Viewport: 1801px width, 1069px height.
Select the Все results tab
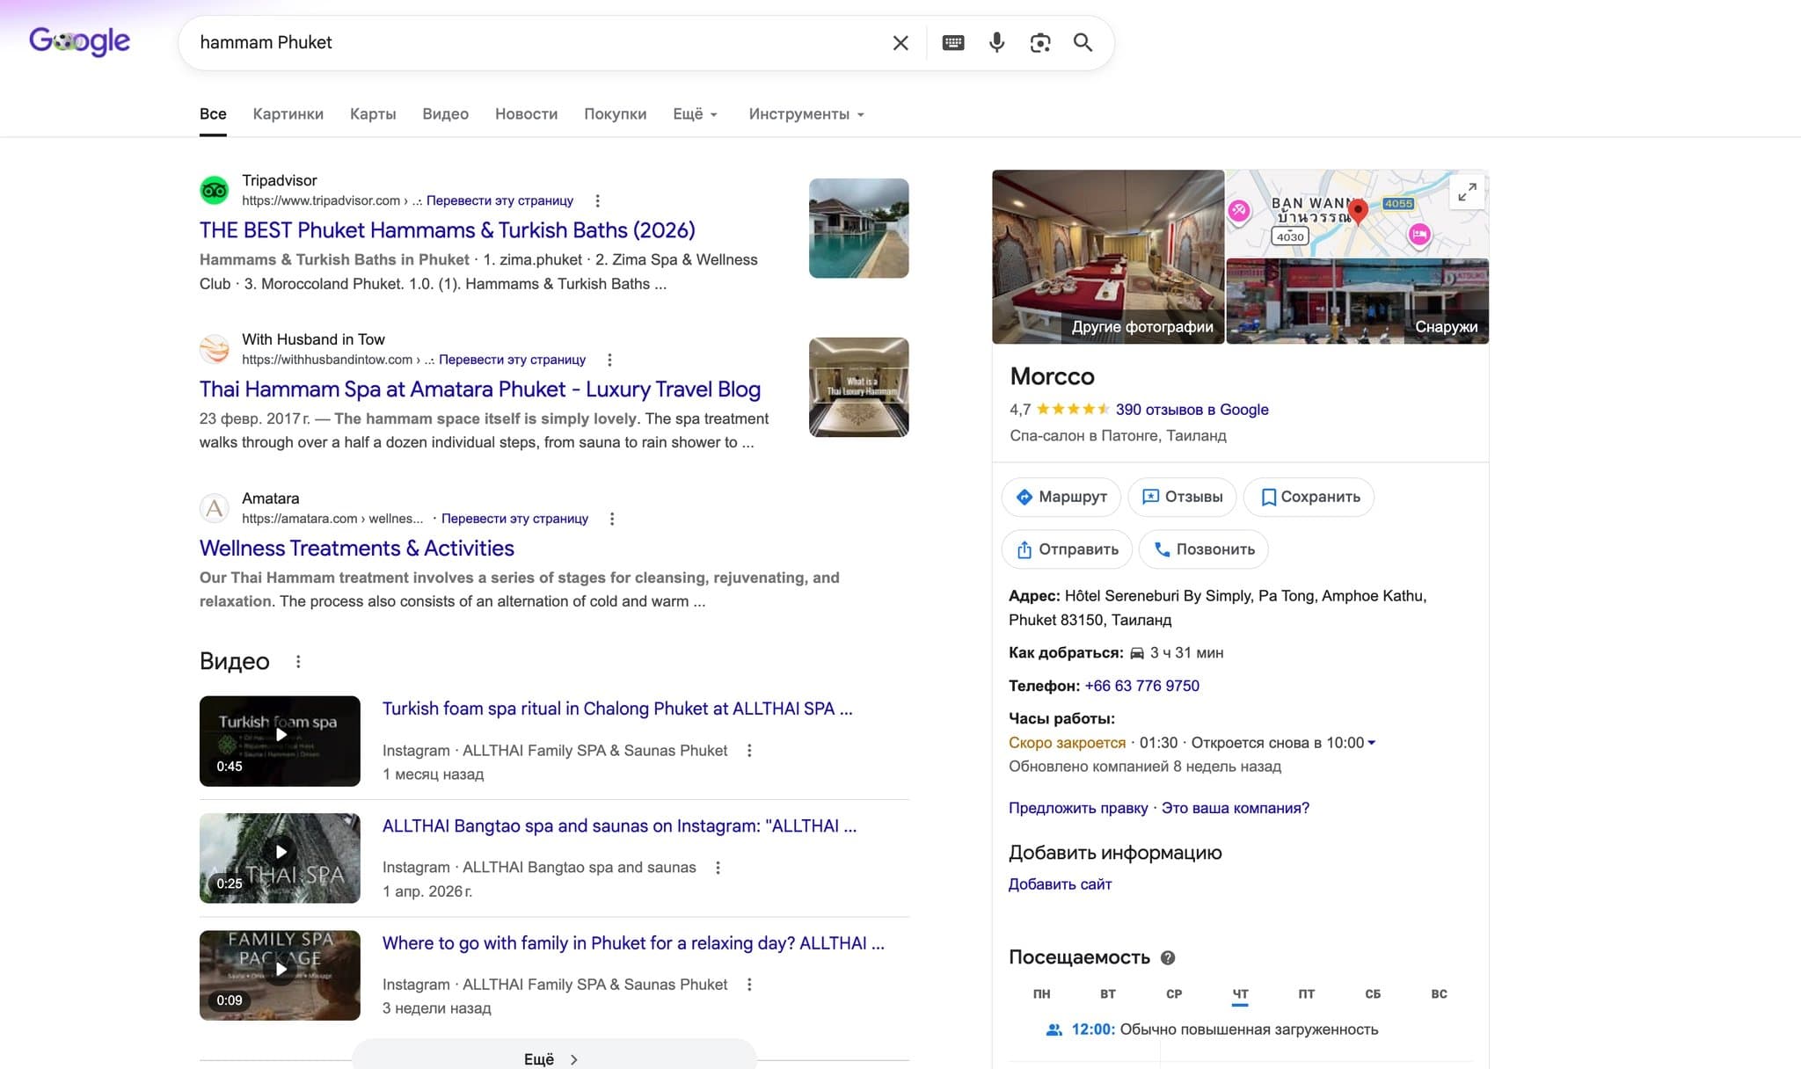(x=213, y=114)
